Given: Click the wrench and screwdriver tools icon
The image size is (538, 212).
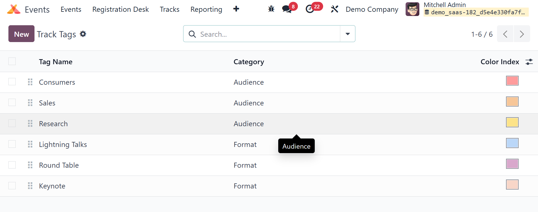Looking at the screenshot, I should tap(334, 9).
